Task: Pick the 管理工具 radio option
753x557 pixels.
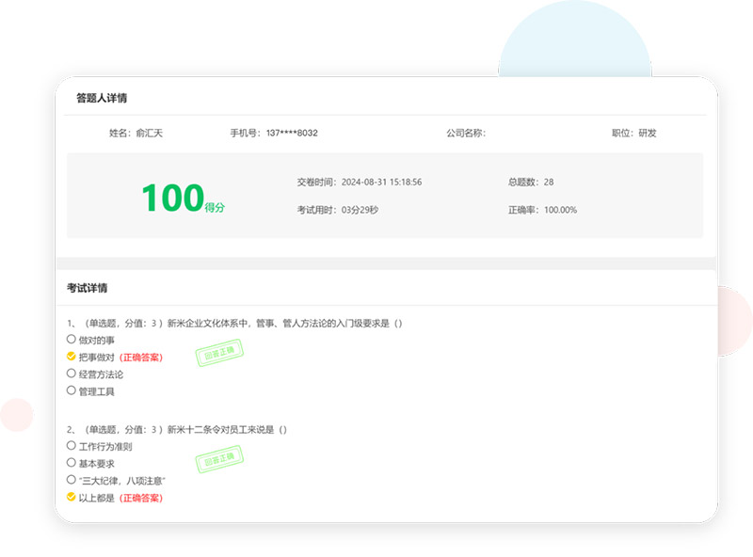Action: tap(72, 391)
